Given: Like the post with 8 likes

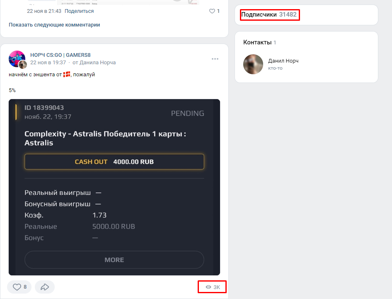Looking at the screenshot, I should click(19, 287).
